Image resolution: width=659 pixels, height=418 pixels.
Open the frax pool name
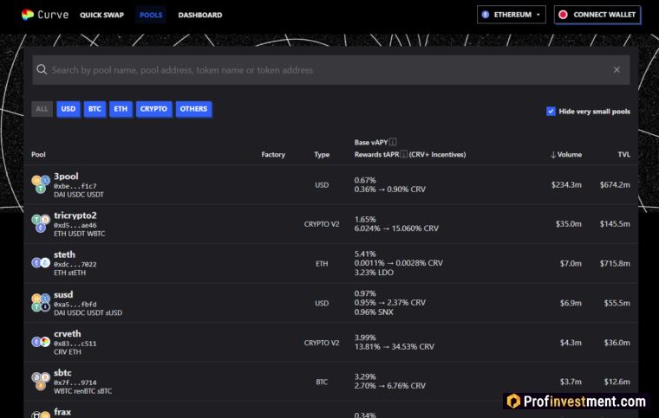62,412
